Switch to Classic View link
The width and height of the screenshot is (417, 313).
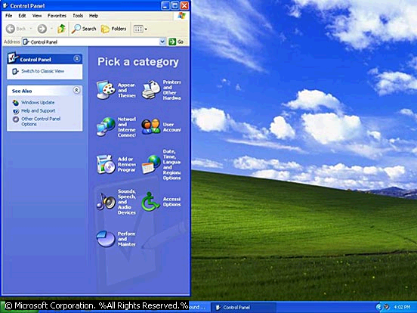[x=42, y=71]
